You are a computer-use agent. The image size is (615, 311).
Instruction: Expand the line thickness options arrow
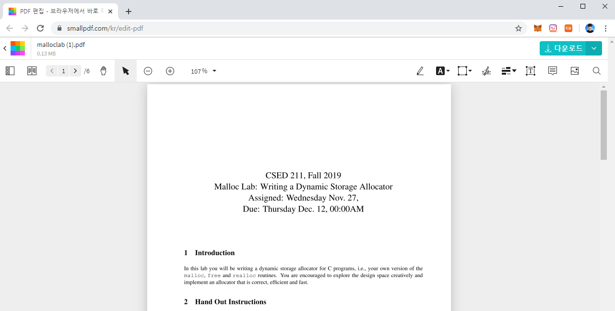(514, 71)
